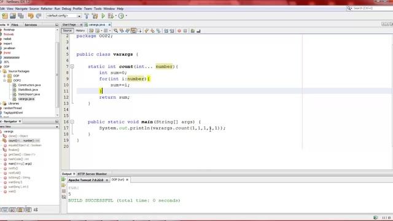Click the History view button
Screen dimensions: 393x221
(80, 31)
